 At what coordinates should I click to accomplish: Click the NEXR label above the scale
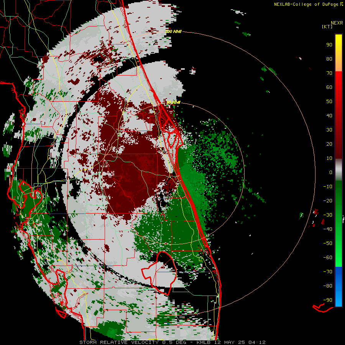pos(337,23)
